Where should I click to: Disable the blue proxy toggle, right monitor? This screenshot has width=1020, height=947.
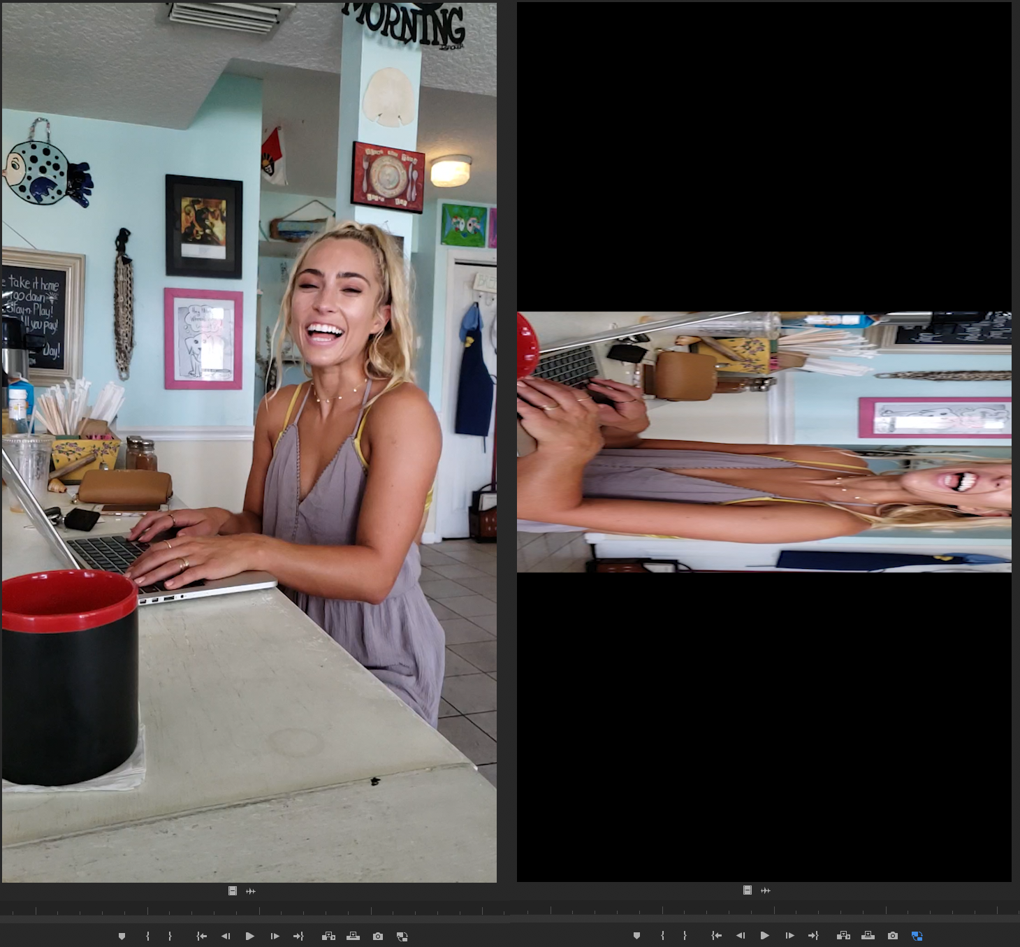(917, 936)
